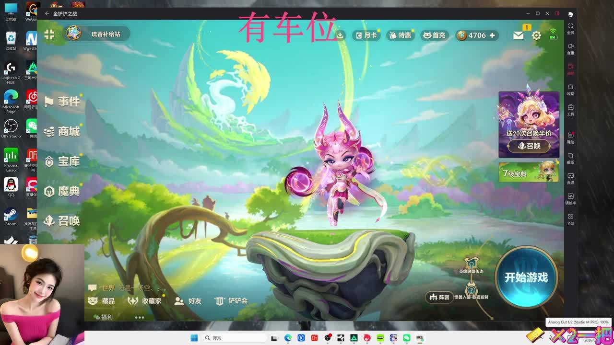This screenshot has height=345, width=614.
Task: Click the four-square grid icon at top left
Action: click(x=49, y=34)
